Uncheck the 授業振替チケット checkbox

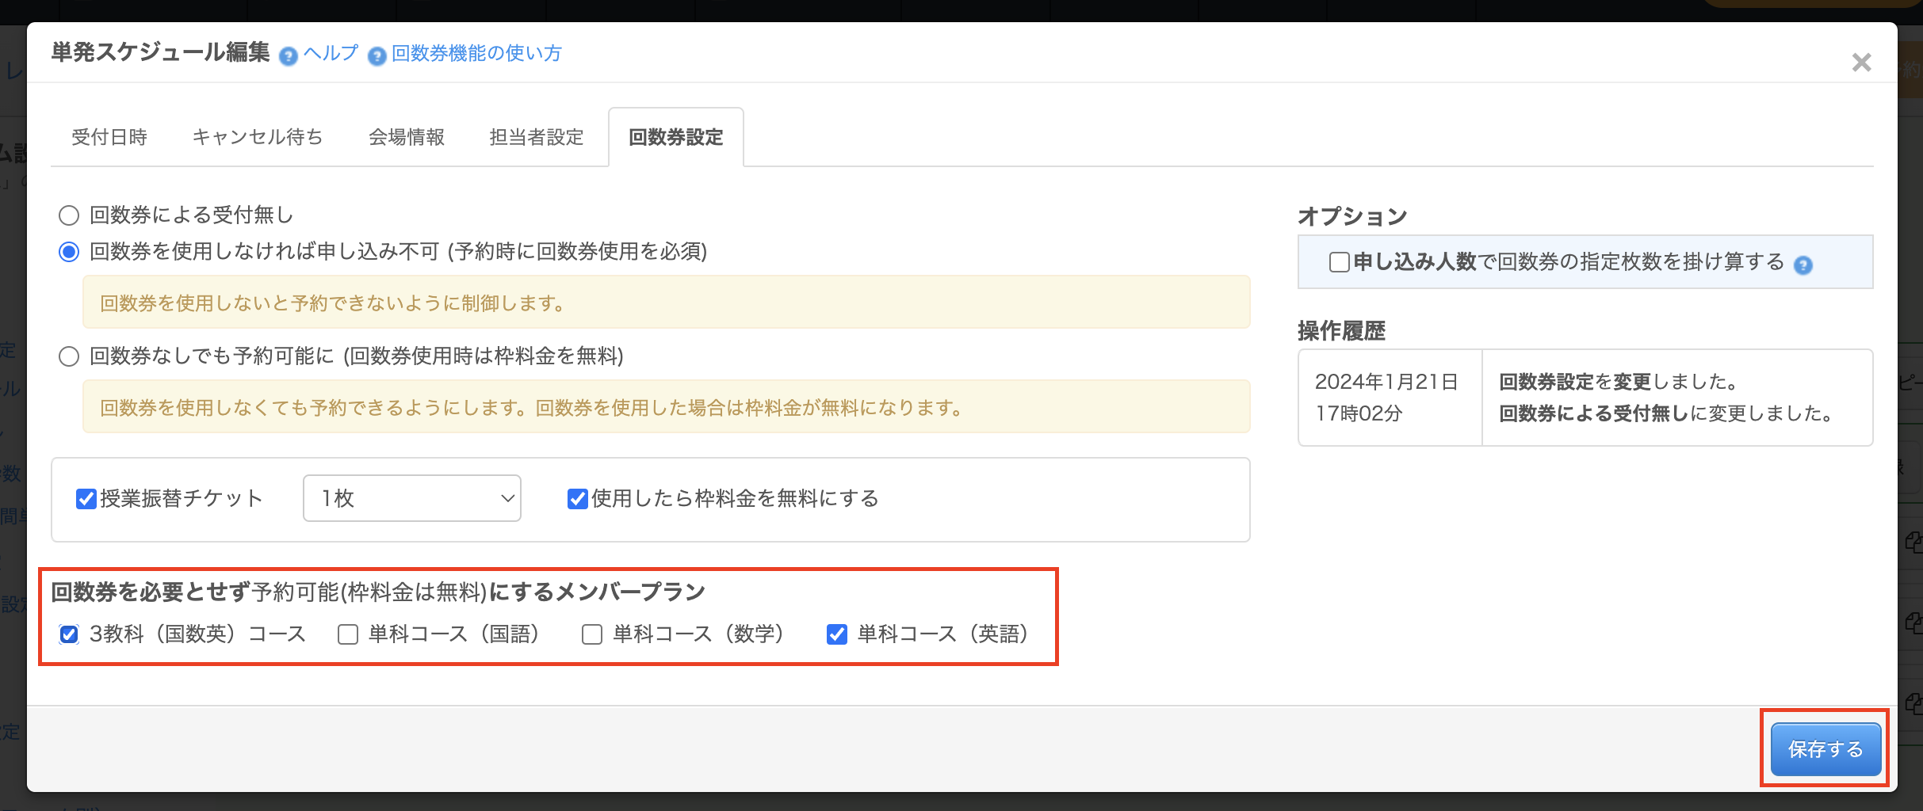[86, 499]
